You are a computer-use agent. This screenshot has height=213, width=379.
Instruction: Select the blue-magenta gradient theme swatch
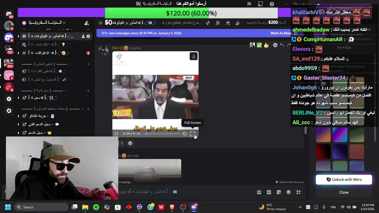tap(340, 135)
